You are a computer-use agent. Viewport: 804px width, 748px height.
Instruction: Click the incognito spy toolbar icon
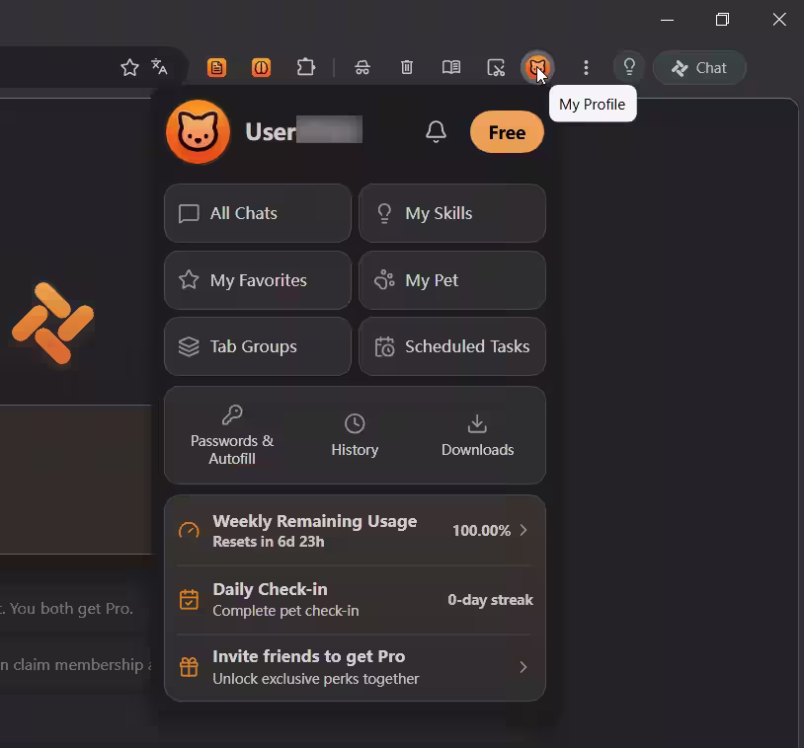tap(362, 67)
